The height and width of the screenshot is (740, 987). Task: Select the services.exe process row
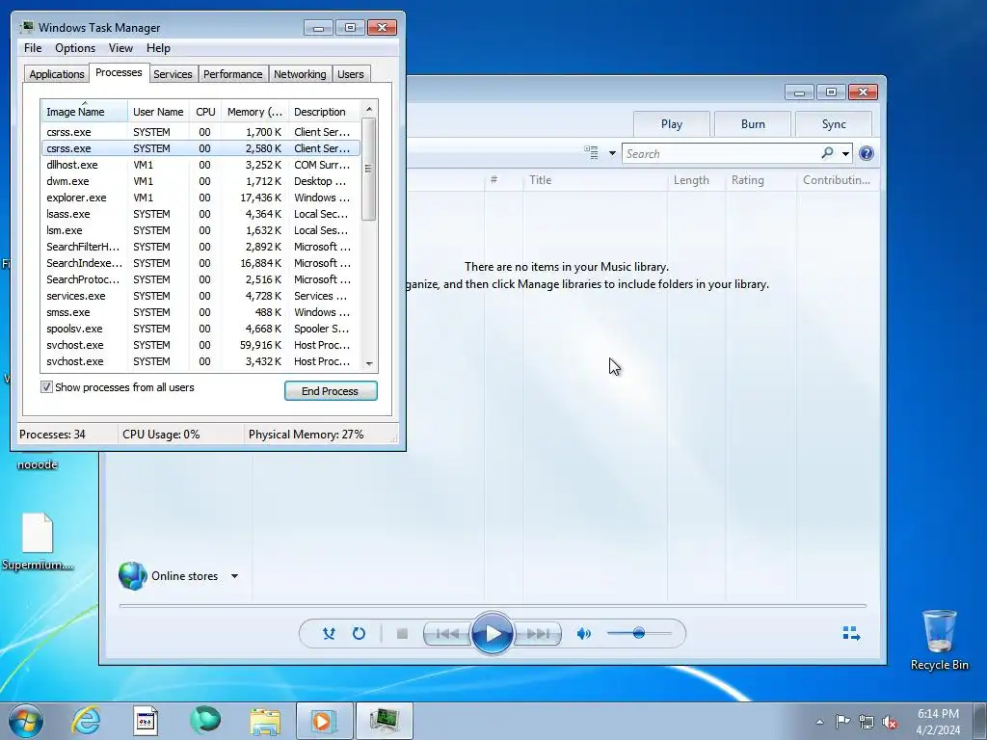tap(200, 296)
